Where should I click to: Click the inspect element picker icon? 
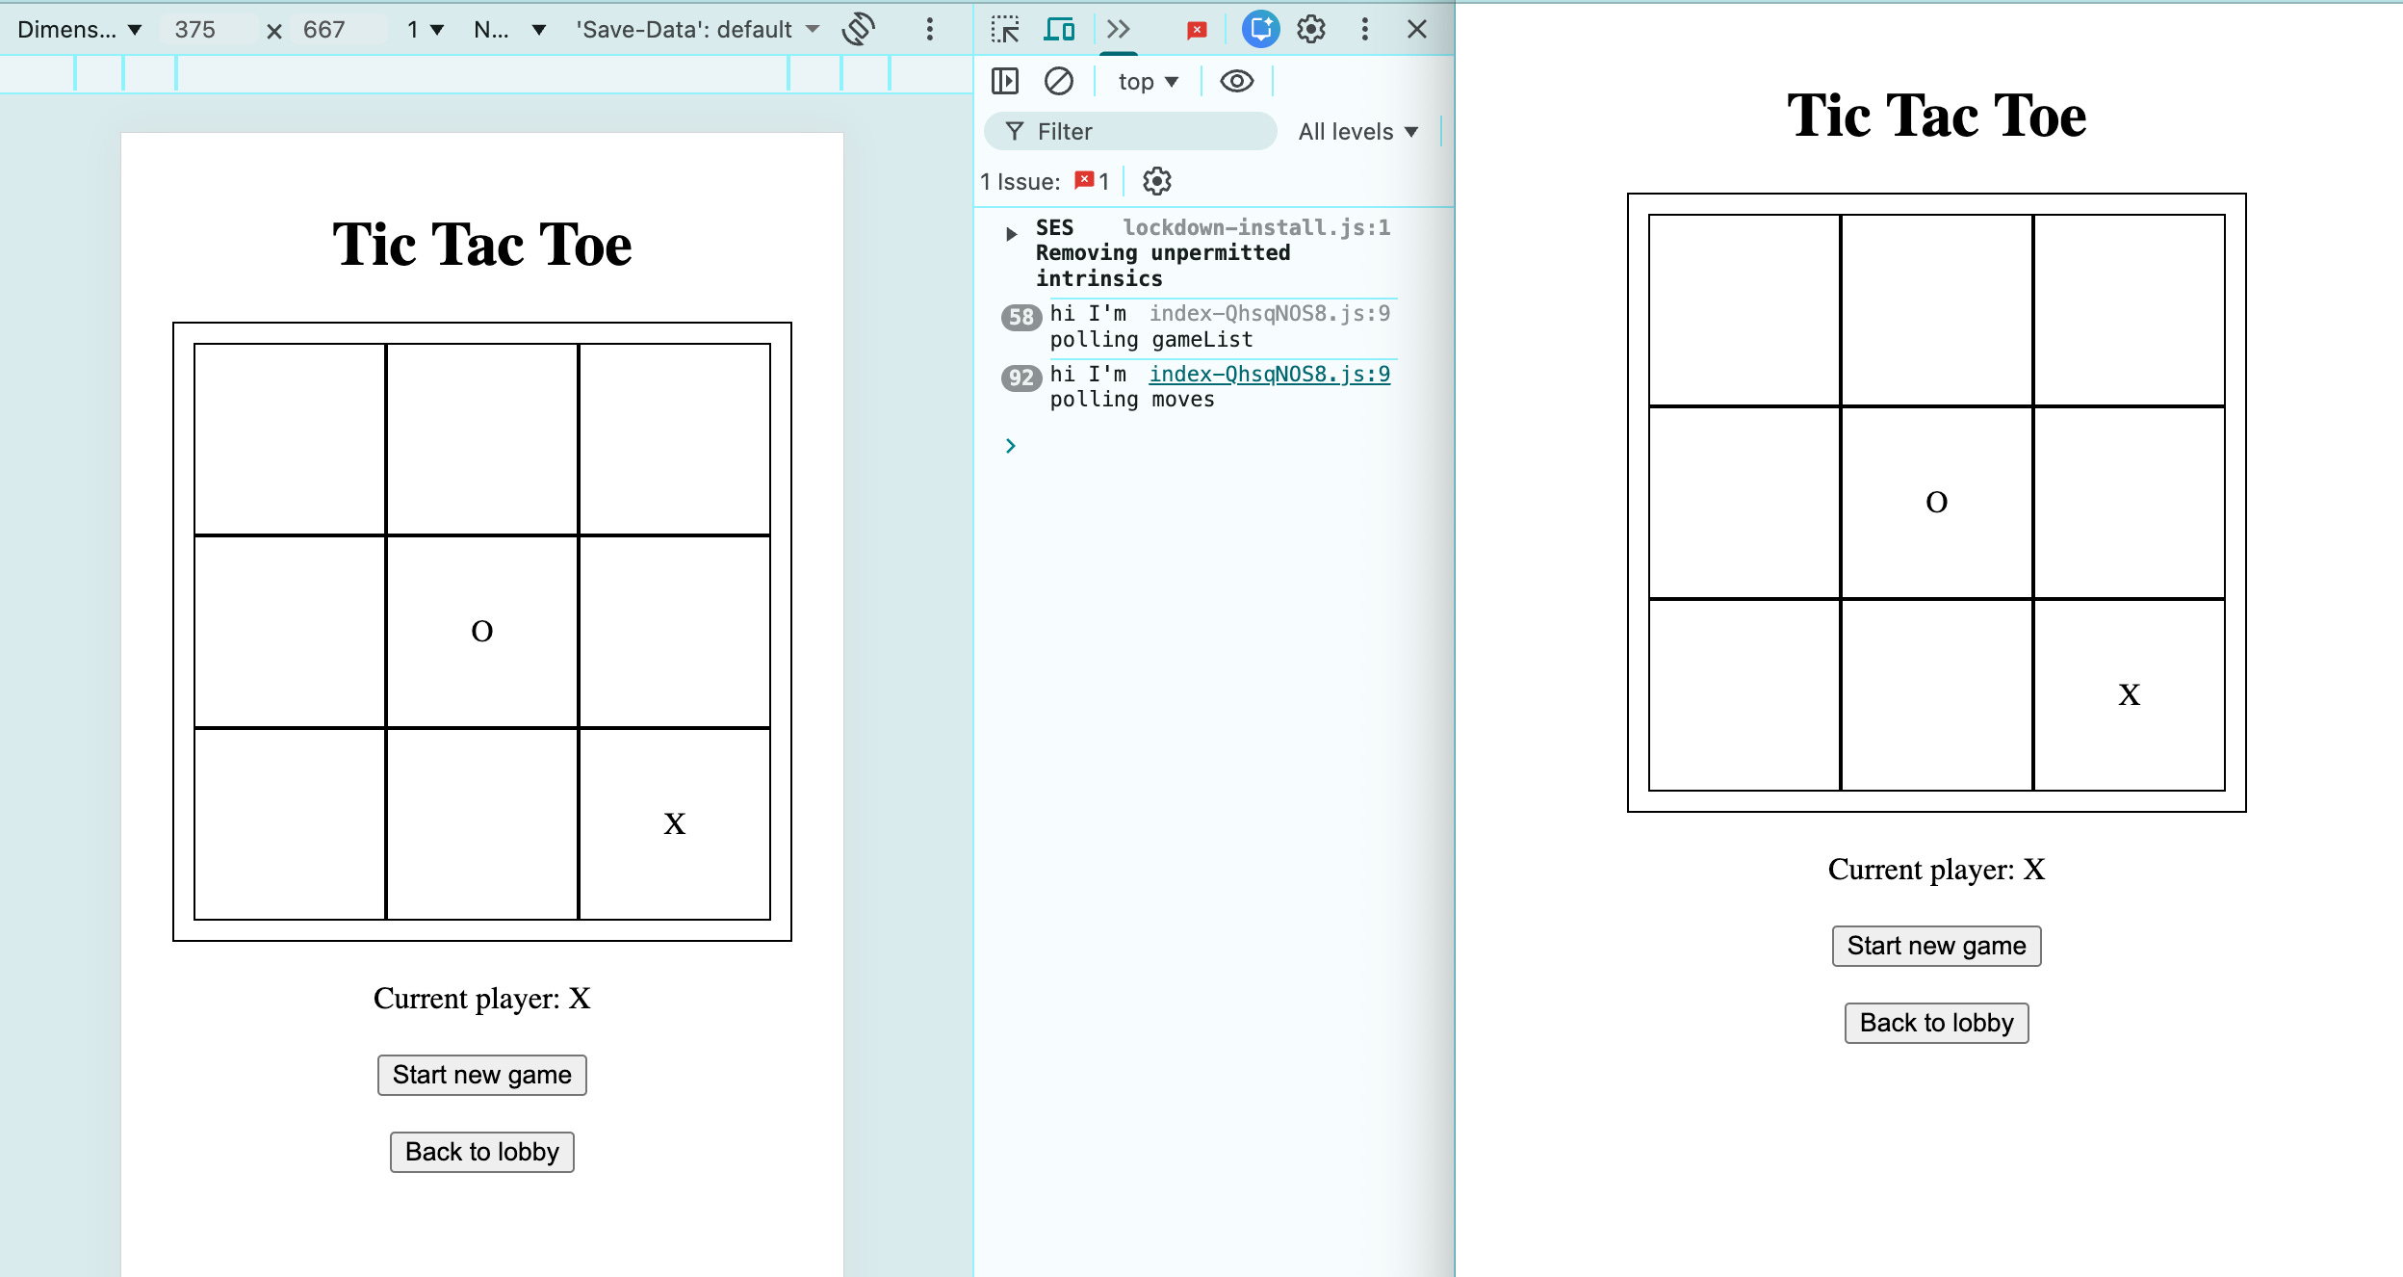[1005, 30]
